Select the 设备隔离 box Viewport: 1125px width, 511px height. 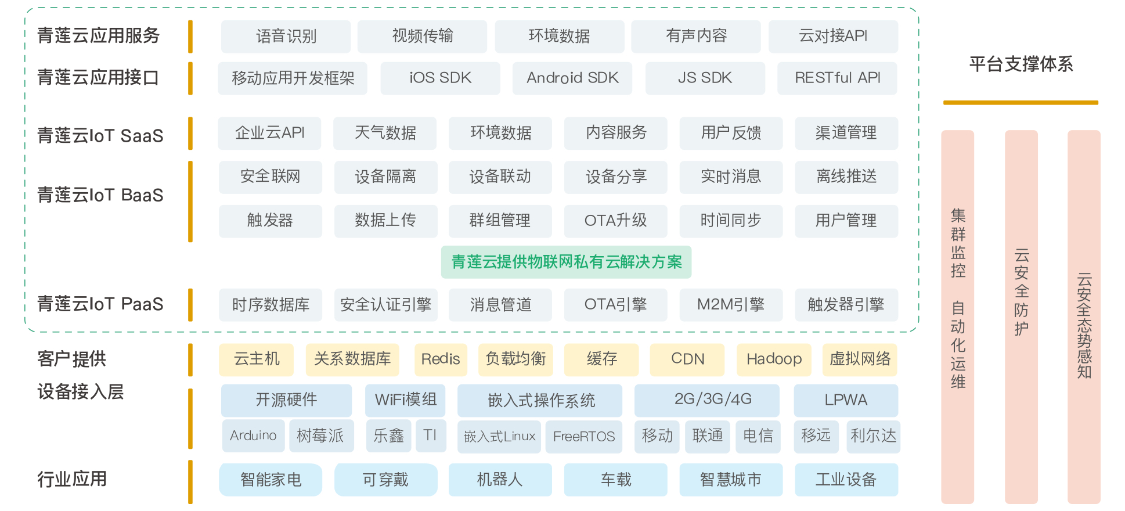(x=385, y=177)
